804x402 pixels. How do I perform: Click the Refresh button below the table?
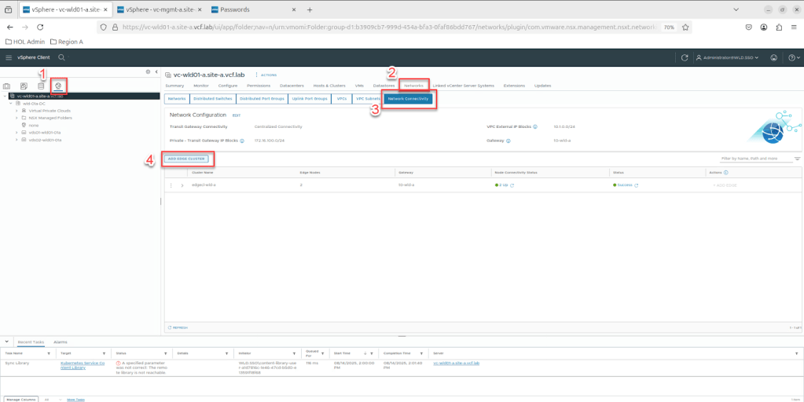click(x=178, y=327)
